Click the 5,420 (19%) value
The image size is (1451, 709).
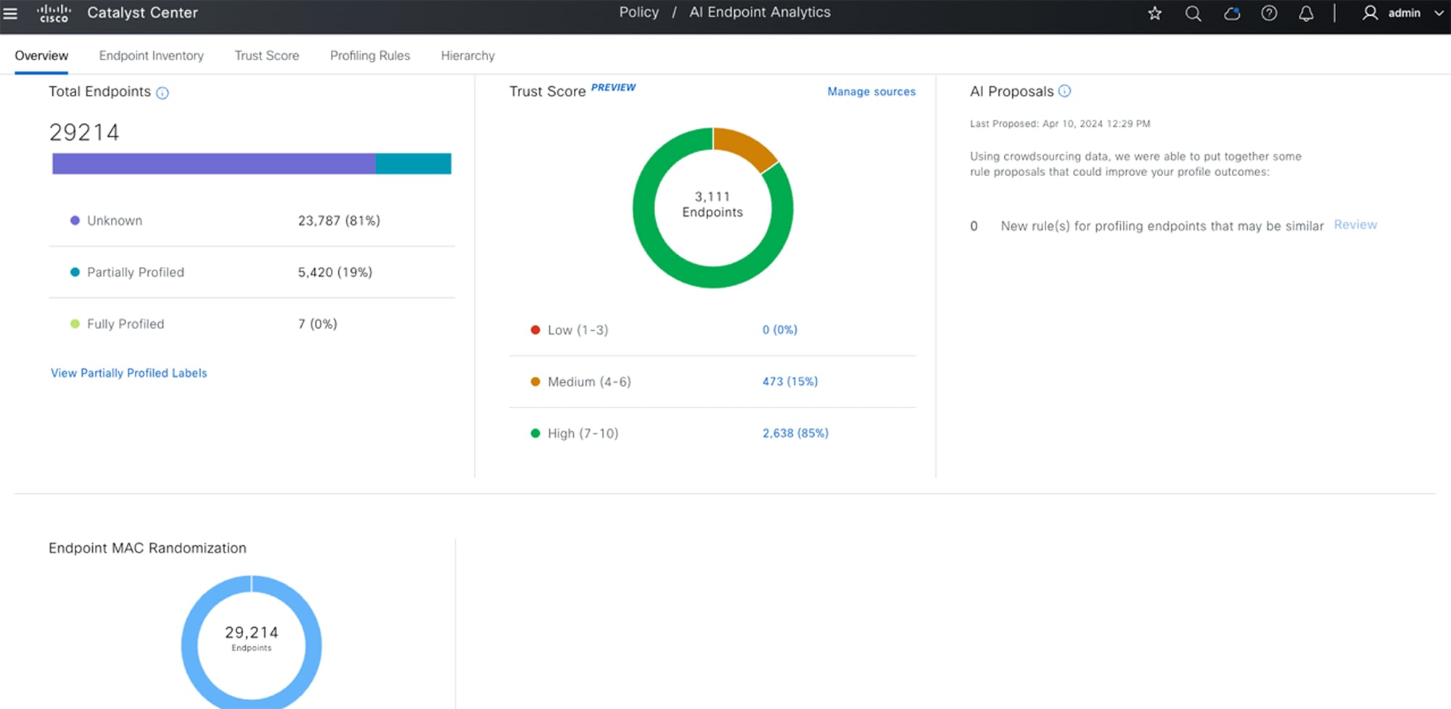coord(334,272)
